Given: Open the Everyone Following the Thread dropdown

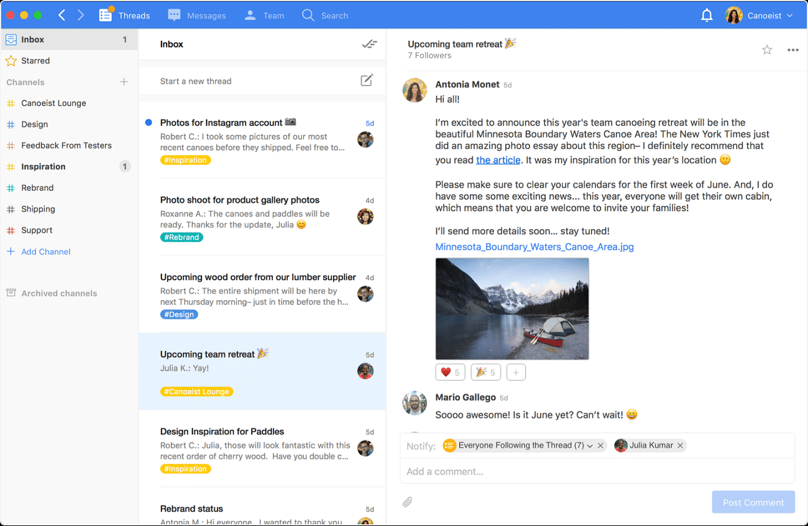Looking at the screenshot, I should pos(589,445).
